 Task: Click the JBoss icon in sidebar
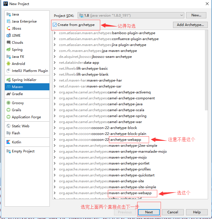[x=8, y=28]
